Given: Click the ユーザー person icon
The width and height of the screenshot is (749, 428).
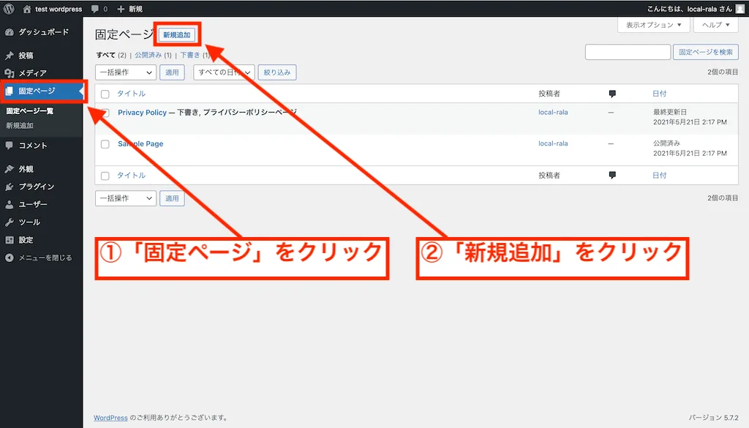Looking at the screenshot, I should (9, 204).
